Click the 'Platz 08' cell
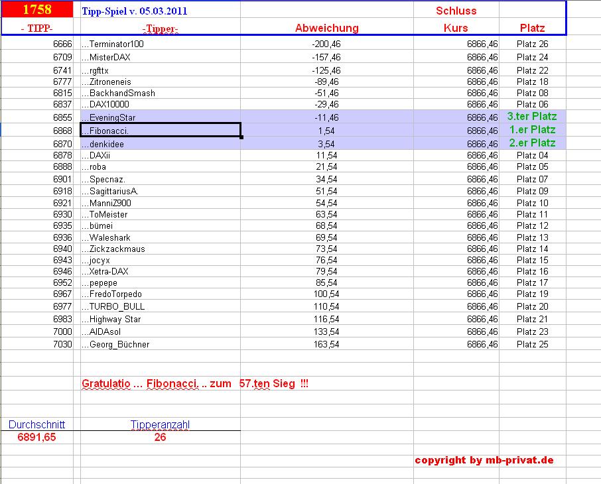This screenshot has height=484, width=601. (x=533, y=93)
